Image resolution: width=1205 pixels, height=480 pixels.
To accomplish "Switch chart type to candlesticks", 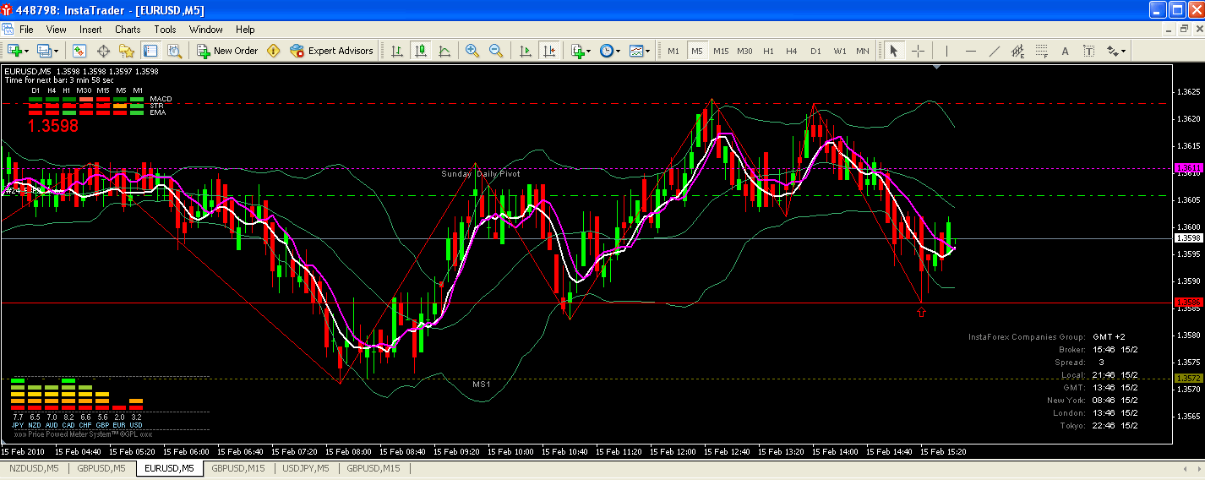I will 421,51.
